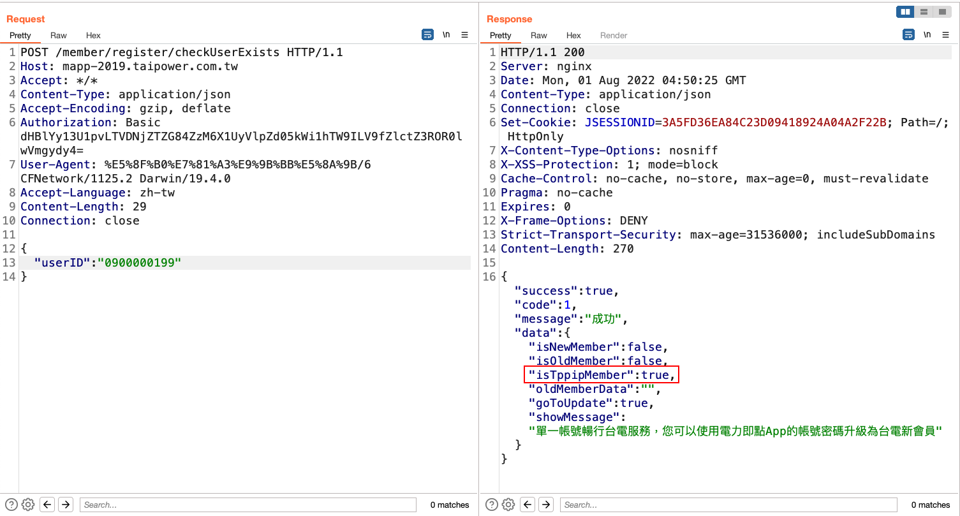Toggle show non-printable \n in Response panel
The height and width of the screenshot is (516, 960).
point(927,34)
